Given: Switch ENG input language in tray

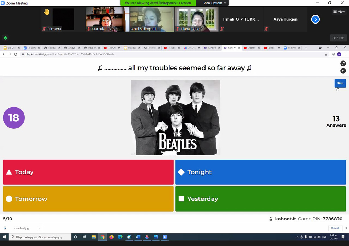Looking at the screenshot, I should pyautogui.click(x=324, y=237).
